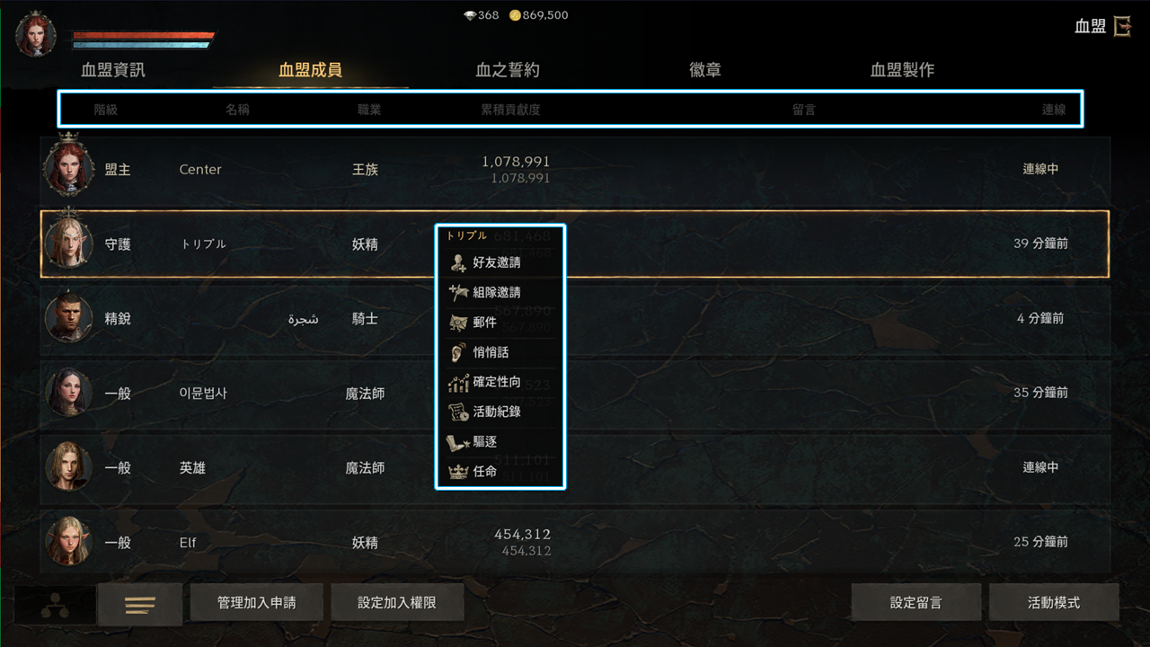Open the 血之誓約 tab

pyautogui.click(x=508, y=70)
